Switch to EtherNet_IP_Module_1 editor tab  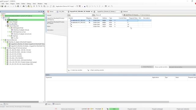(106, 12)
